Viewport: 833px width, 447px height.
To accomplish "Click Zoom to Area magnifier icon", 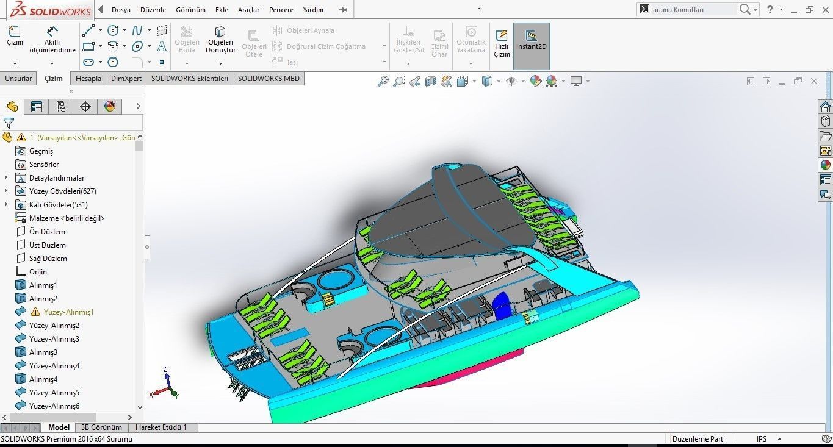I will point(399,81).
